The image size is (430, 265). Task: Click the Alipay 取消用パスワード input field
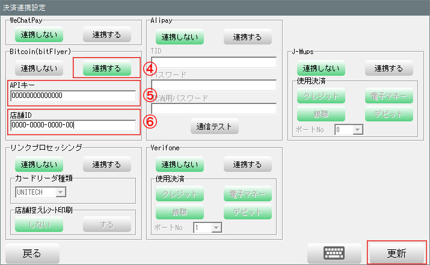tap(214, 109)
